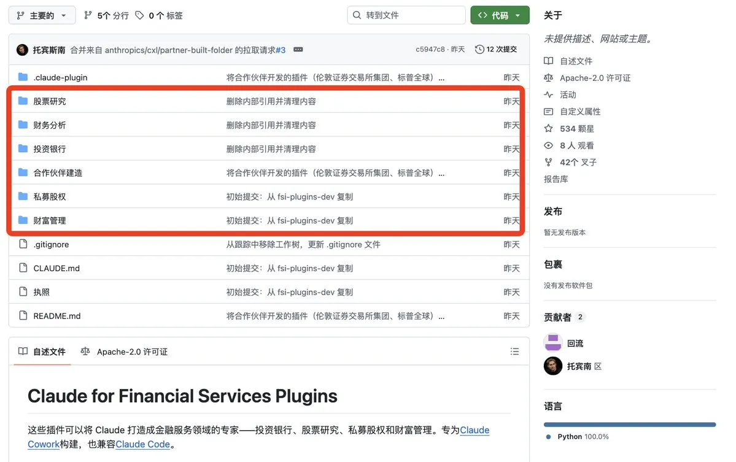Click the README outline list icon
This screenshot has height=462, width=736.
click(x=514, y=352)
